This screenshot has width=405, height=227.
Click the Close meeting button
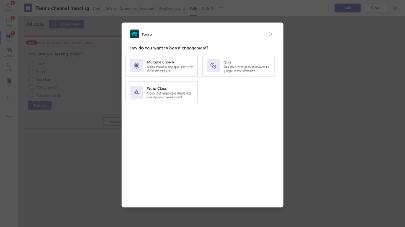point(376,8)
